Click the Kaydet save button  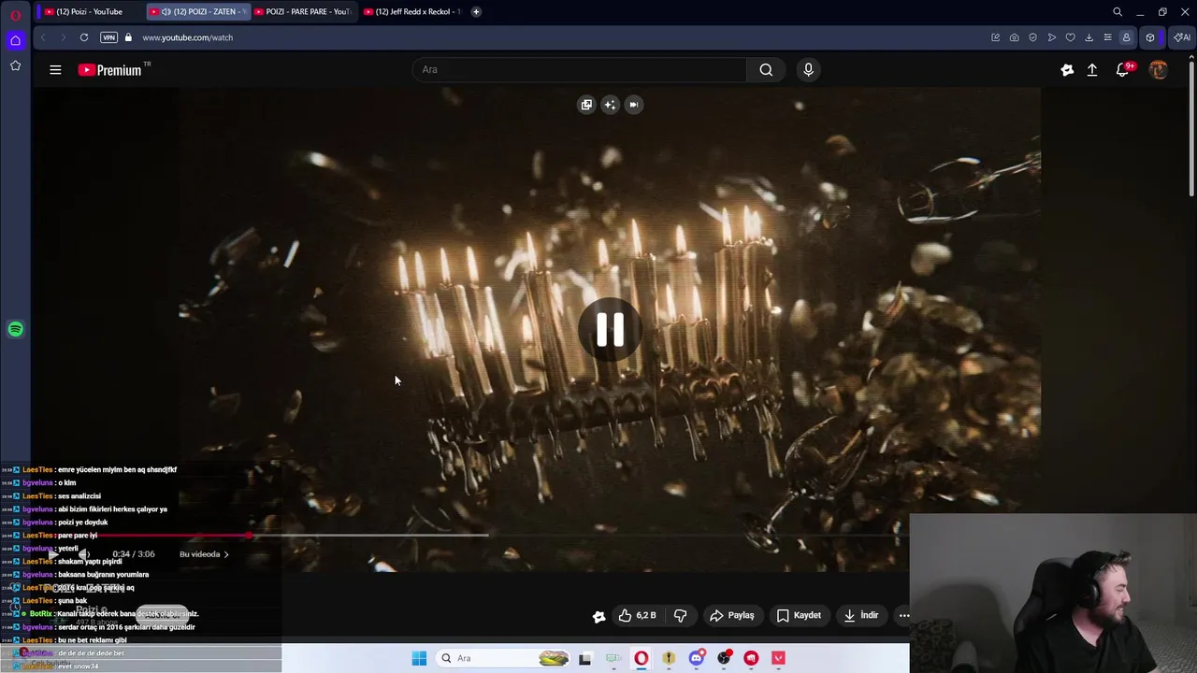tap(799, 615)
